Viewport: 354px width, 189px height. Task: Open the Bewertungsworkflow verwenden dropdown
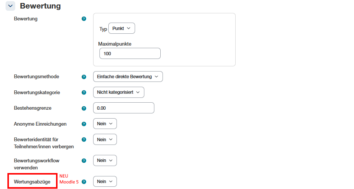point(105,160)
